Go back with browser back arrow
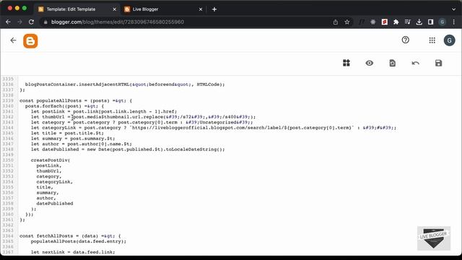 (x=8, y=22)
